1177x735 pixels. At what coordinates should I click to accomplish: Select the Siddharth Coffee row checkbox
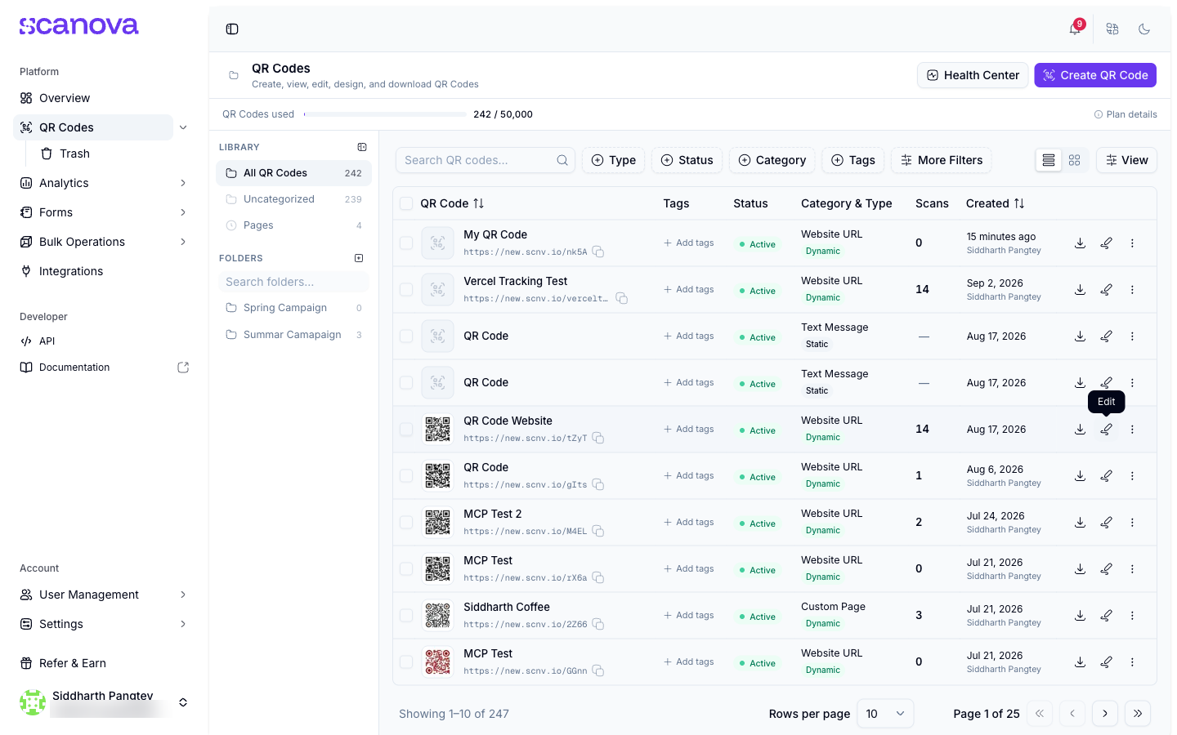tap(406, 615)
